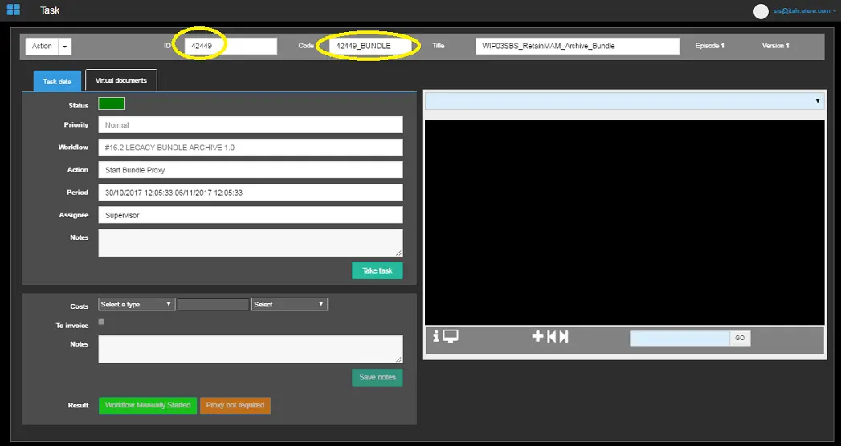
Task: Click the green Status color indicator
Action: coord(111,103)
